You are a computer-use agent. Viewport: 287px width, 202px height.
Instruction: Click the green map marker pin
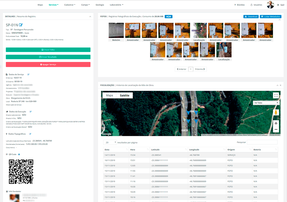tap(199, 110)
